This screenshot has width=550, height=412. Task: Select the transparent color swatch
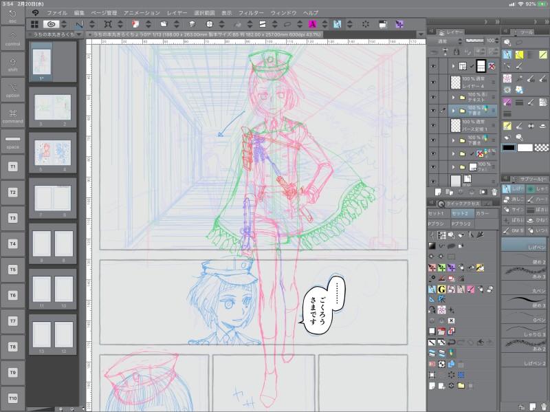click(x=541, y=148)
